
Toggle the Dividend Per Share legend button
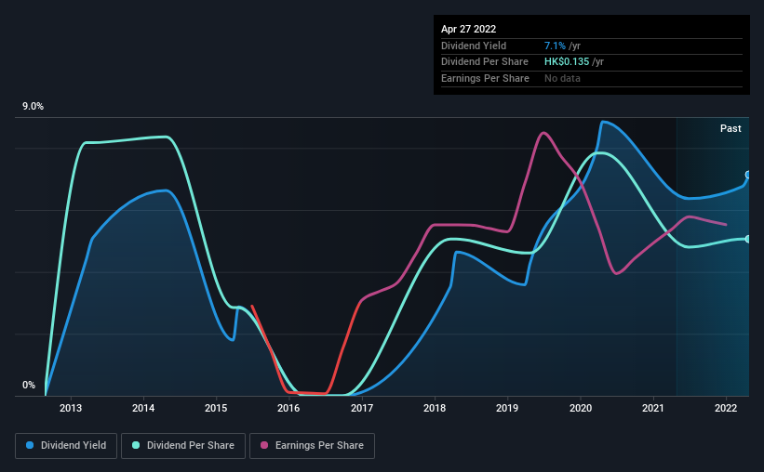point(183,446)
